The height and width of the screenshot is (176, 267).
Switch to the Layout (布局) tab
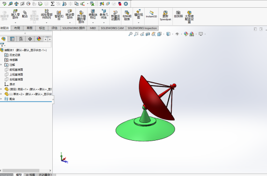[x=17, y=28]
